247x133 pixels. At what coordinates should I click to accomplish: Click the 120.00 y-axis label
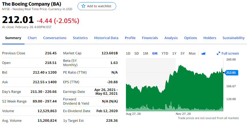(x=231, y=99)
